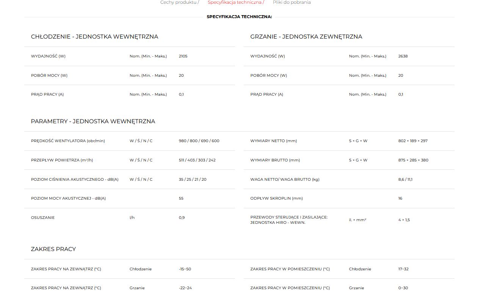This screenshot has height=307, width=489.
Task: Click the Wymiary brutto (mm) label
Action: point(275,160)
